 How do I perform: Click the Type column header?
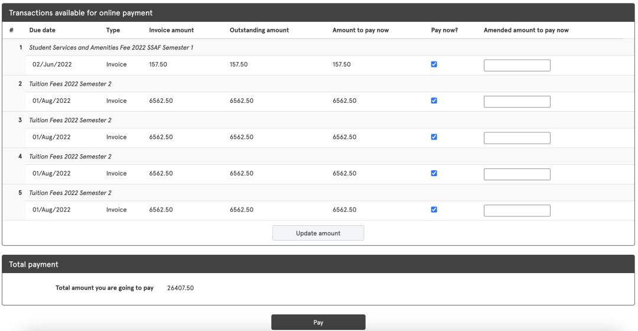click(x=113, y=30)
